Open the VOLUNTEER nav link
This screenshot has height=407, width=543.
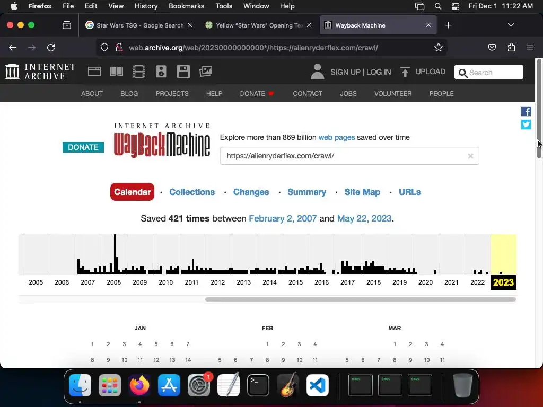393,93
